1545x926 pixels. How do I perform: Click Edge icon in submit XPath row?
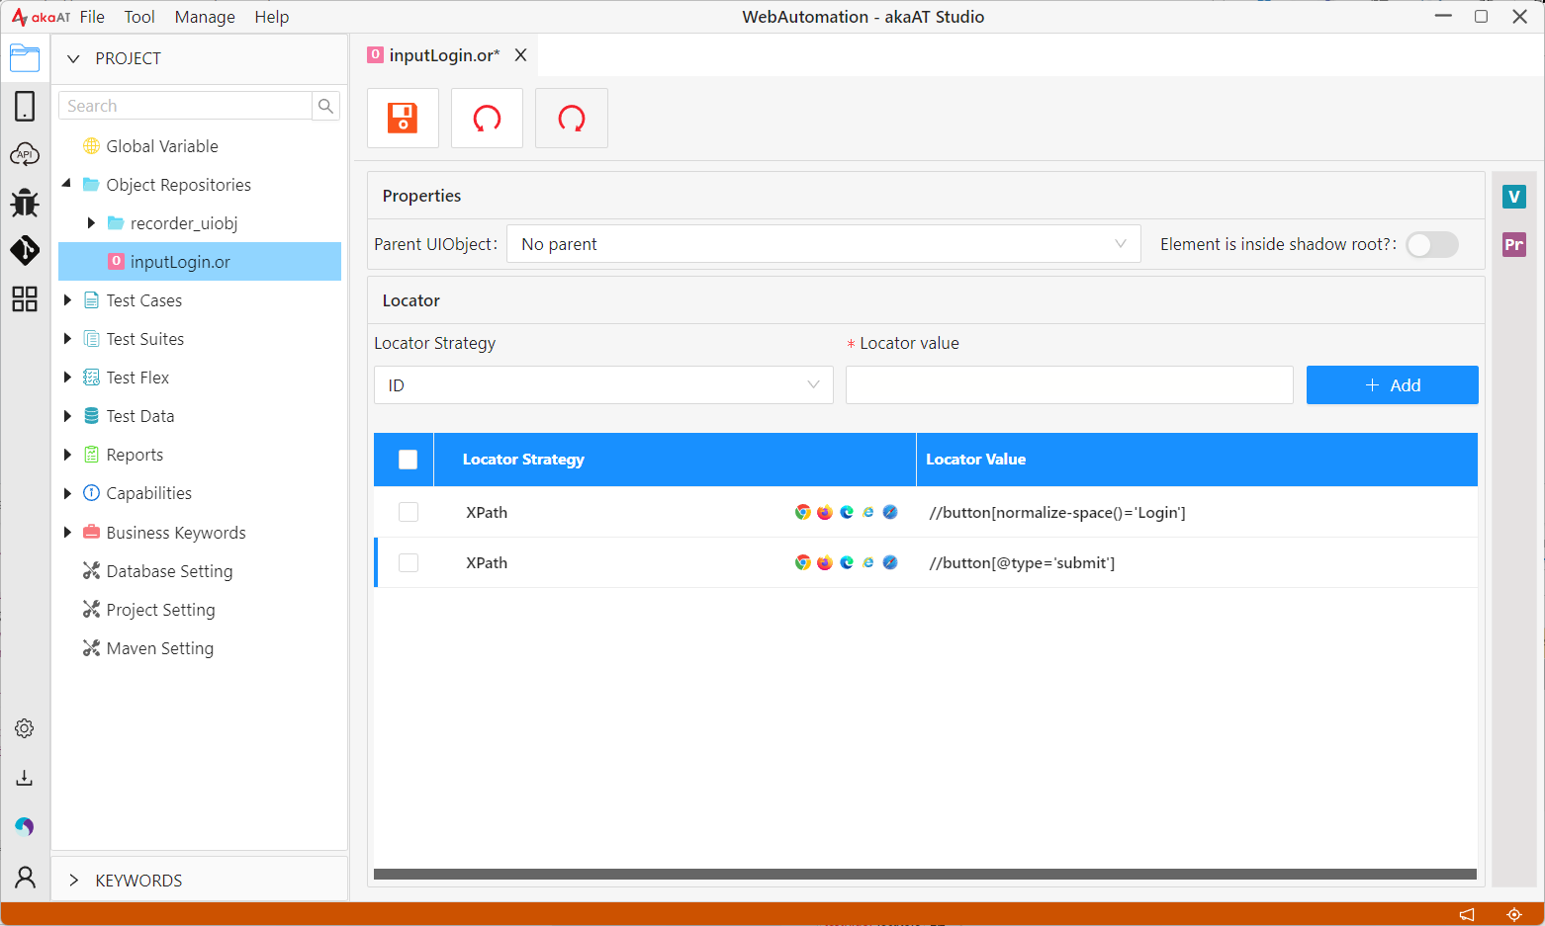pos(847,562)
